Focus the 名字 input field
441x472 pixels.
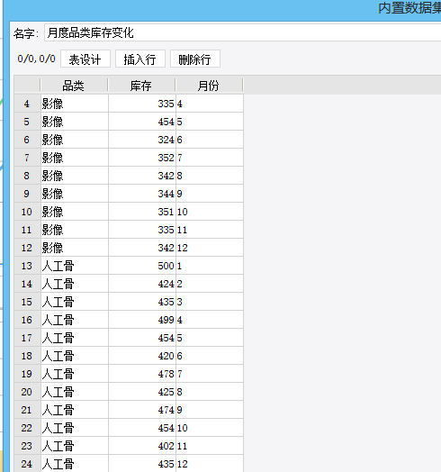pyautogui.click(x=242, y=32)
